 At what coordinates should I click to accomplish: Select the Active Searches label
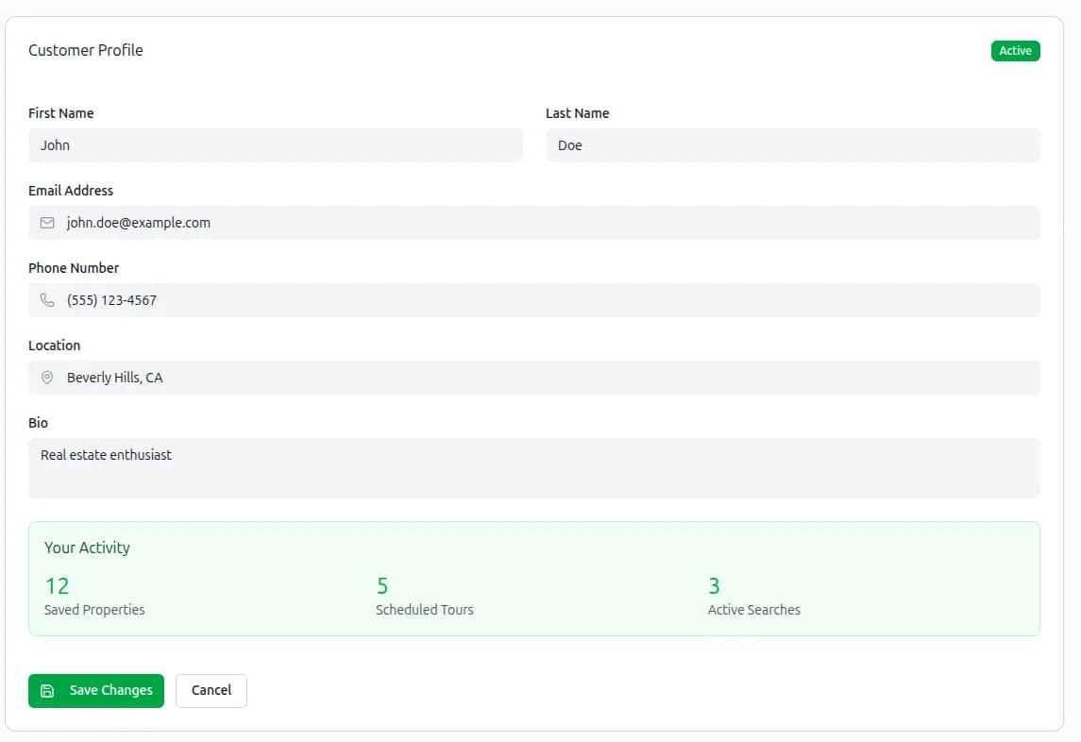click(x=753, y=610)
